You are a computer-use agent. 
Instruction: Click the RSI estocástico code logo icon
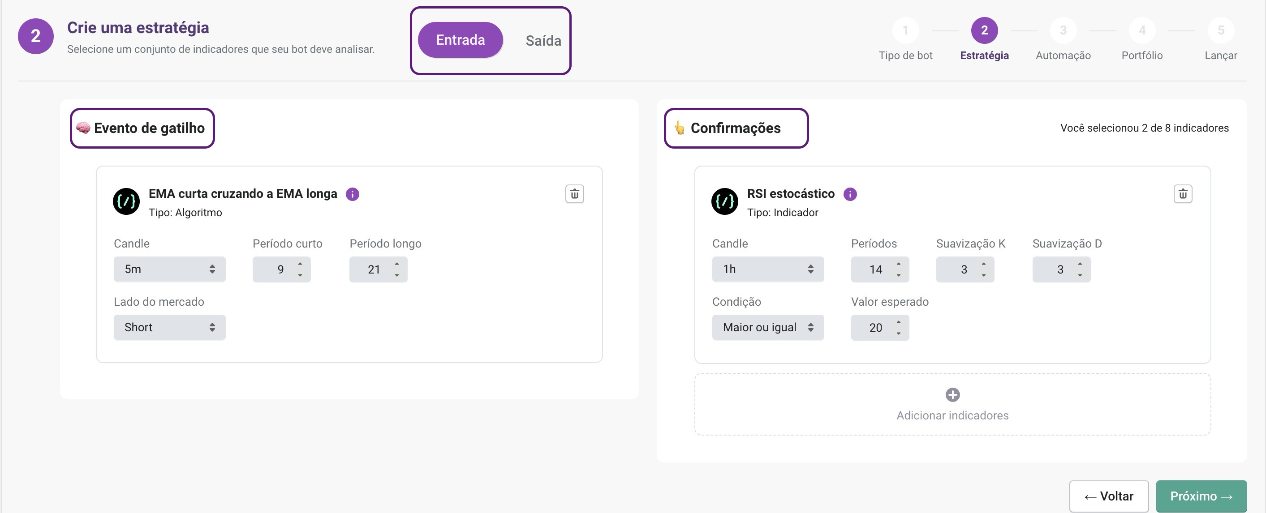tap(725, 201)
